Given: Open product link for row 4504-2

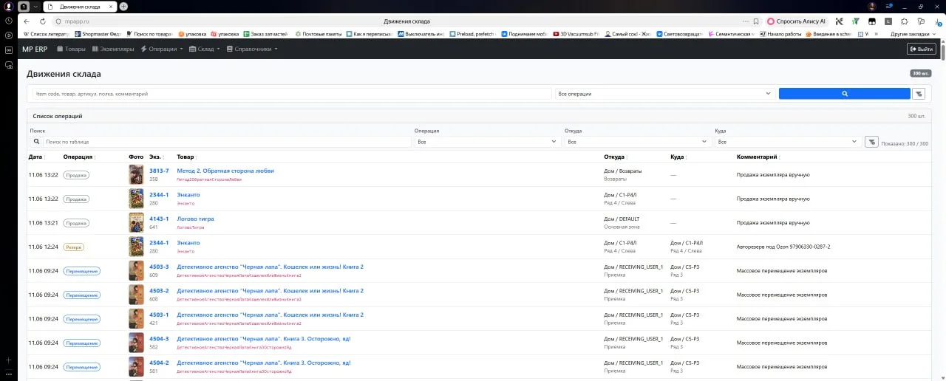Looking at the screenshot, I should click(264, 363).
